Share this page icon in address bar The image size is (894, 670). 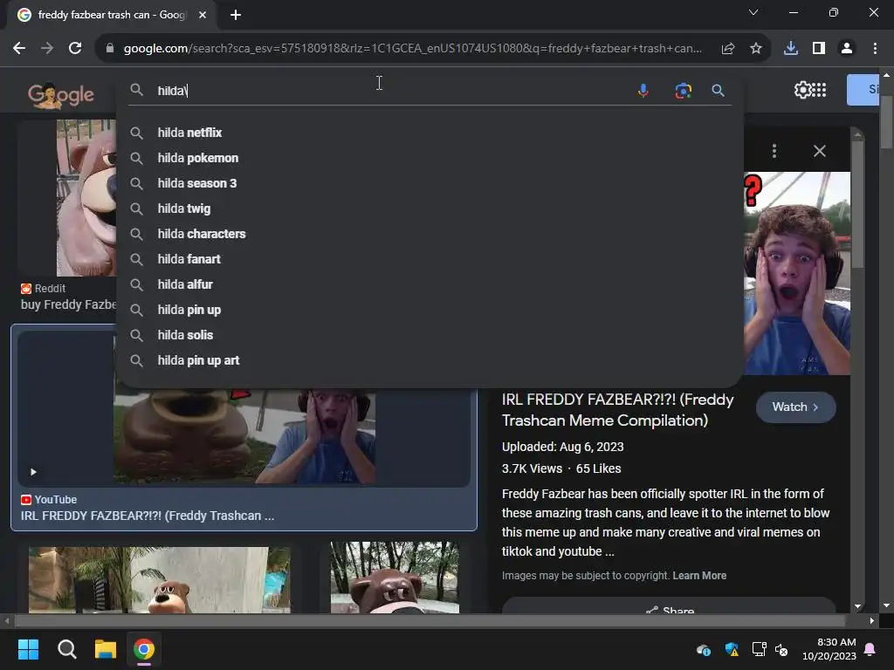(727, 49)
